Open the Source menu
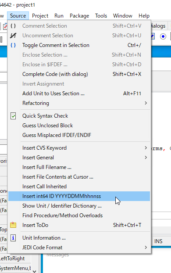Image resolution: width=171 pixels, height=273 pixels. tap(18, 16)
